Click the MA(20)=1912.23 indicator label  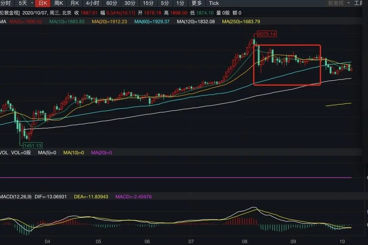click(x=109, y=22)
